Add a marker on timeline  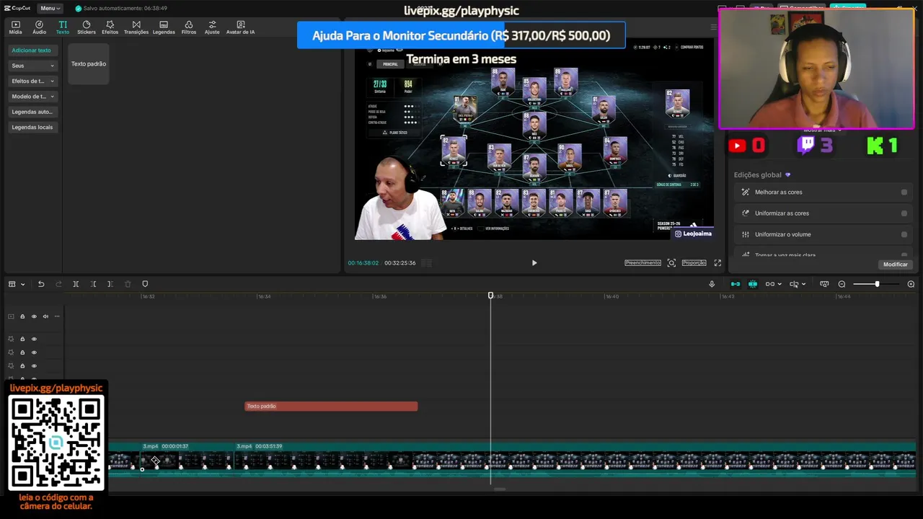pos(145,284)
